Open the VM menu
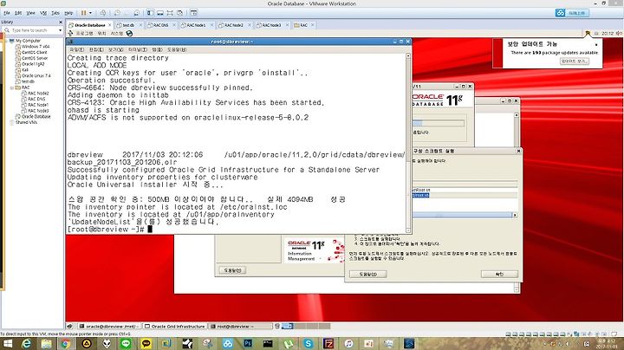 click(43, 13)
